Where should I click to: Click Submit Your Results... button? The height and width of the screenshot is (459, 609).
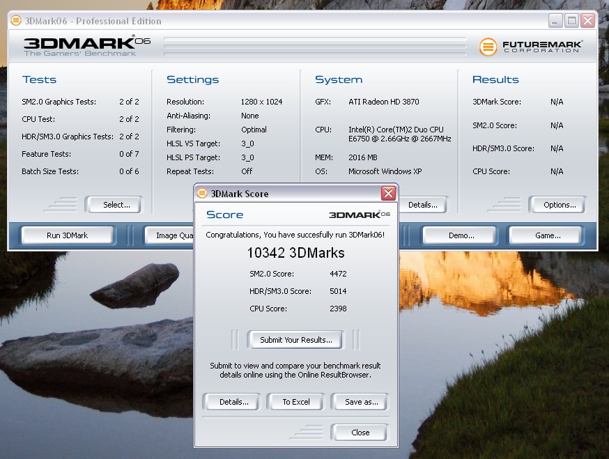coord(295,340)
